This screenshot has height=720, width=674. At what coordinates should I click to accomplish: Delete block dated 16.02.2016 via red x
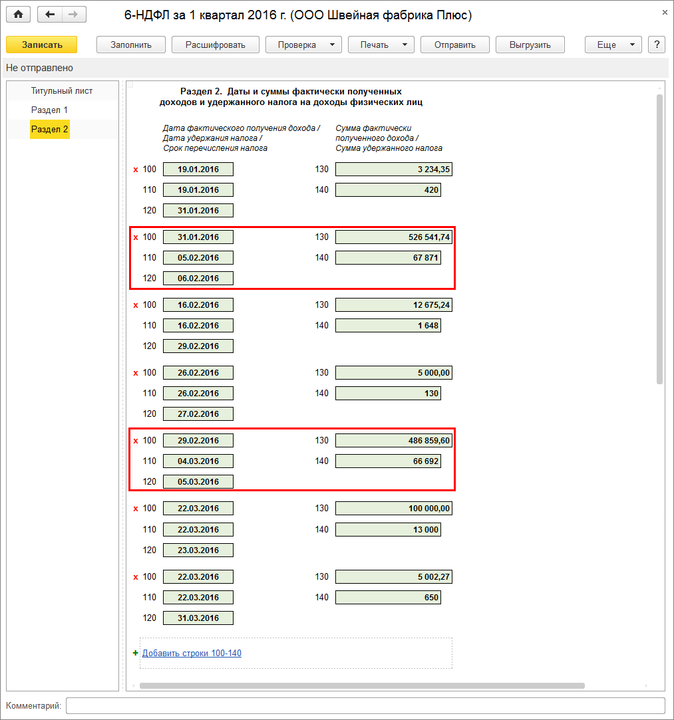pos(136,305)
